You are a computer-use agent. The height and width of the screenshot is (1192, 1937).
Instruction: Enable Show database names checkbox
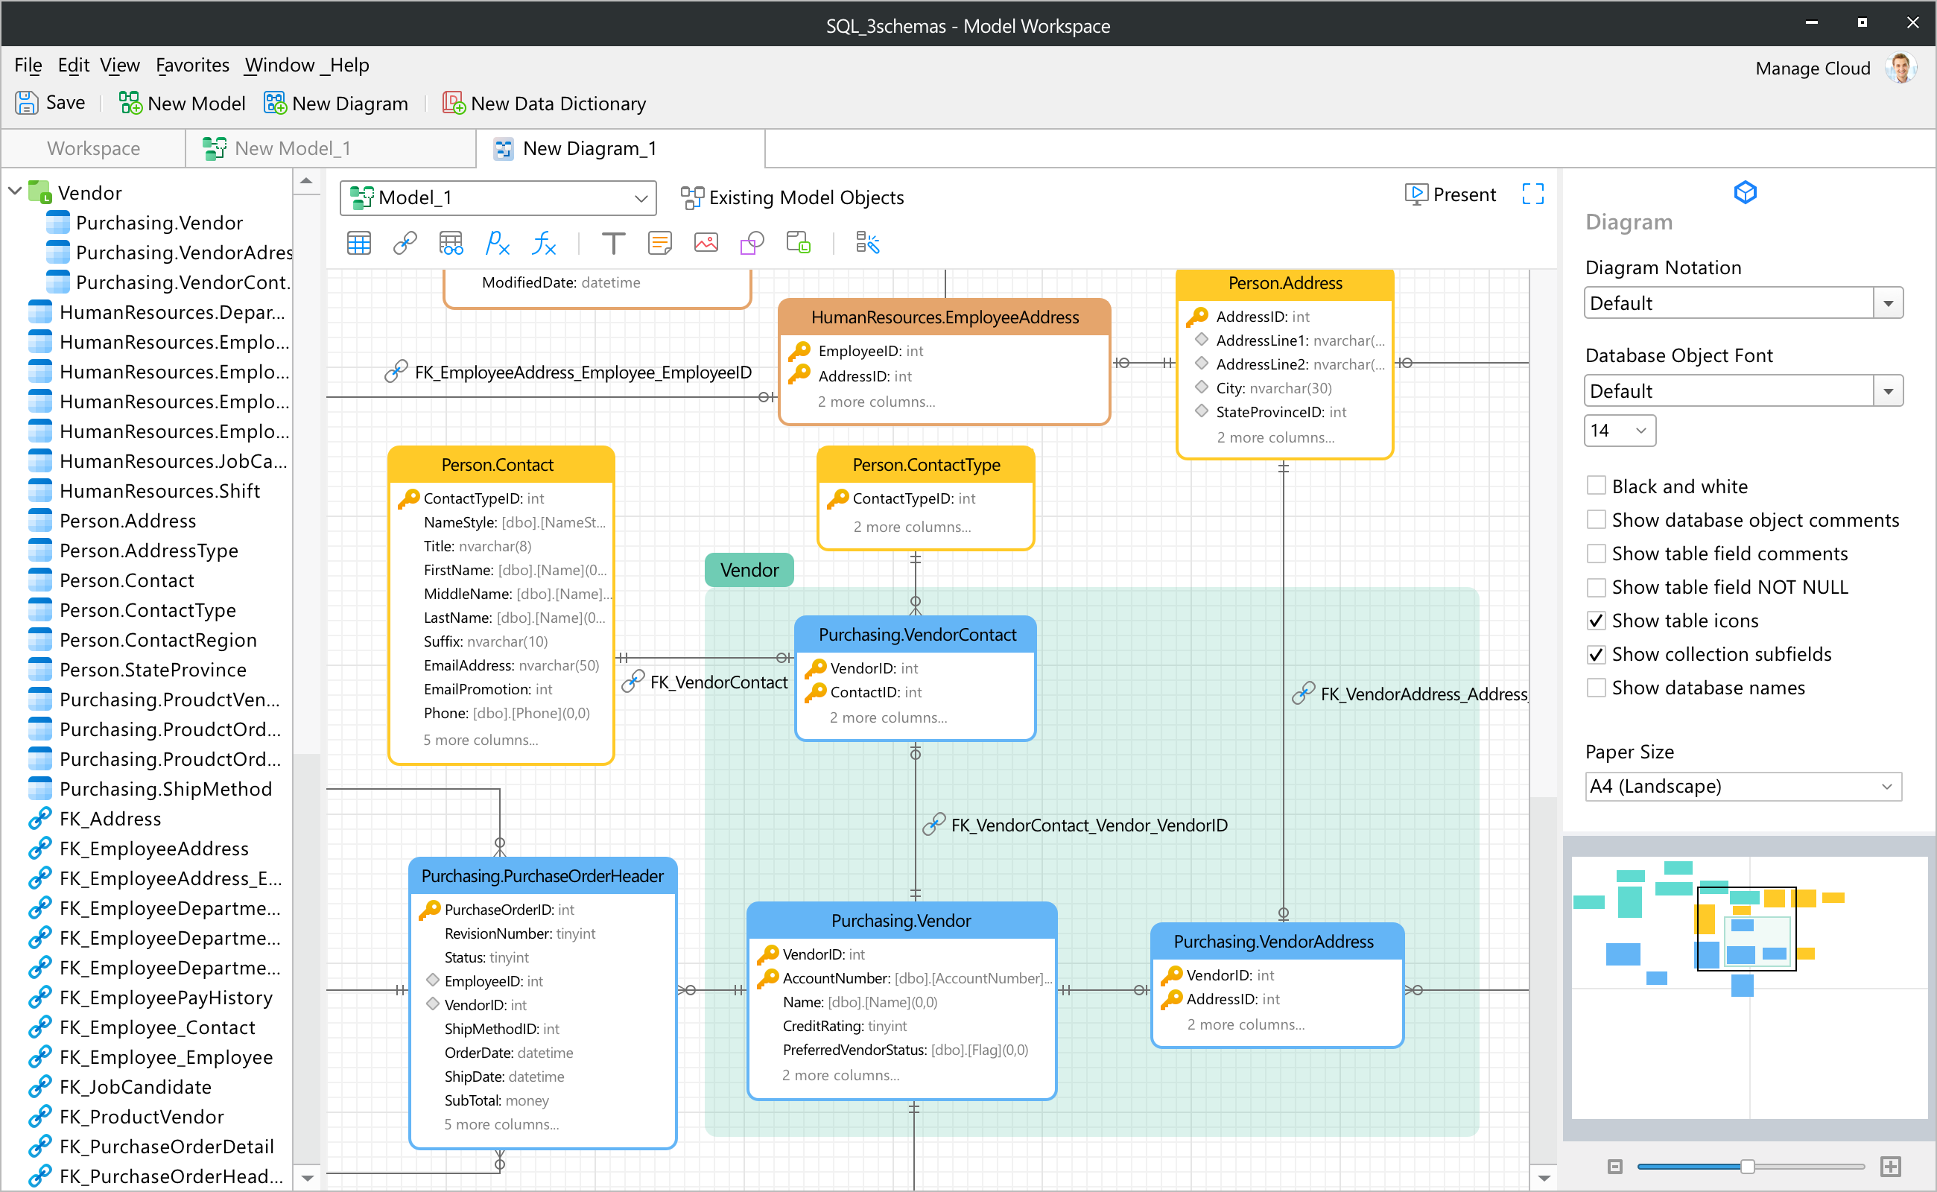(1596, 688)
